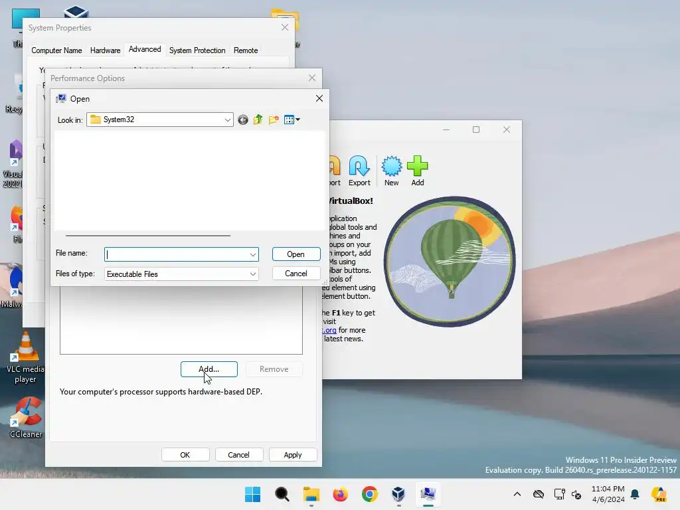Click Apply in Performance Options
Viewport: 680px width, 510px height.
tap(293, 455)
